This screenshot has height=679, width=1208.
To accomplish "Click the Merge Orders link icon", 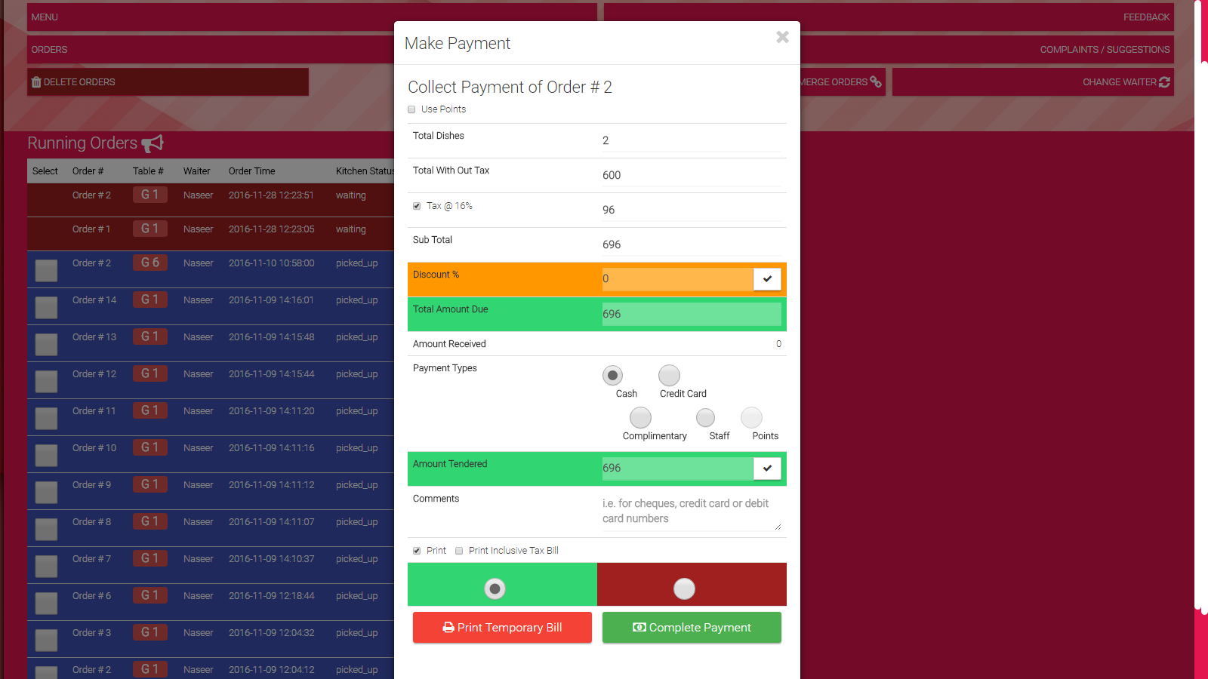I will 876,81.
